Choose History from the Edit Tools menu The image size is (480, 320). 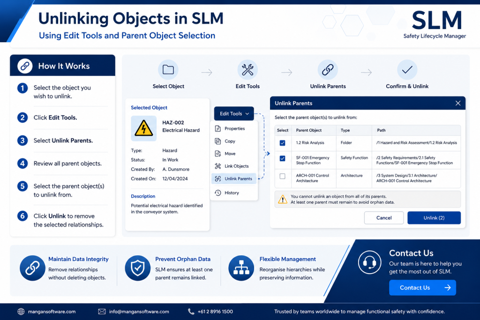pos(234,193)
